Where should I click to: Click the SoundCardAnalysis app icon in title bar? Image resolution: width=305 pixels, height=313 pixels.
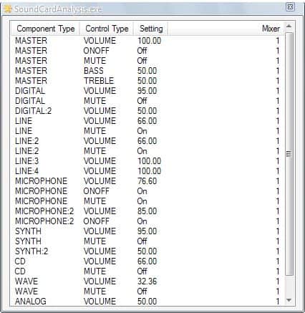coord(8,9)
